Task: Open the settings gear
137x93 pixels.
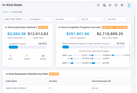Action: tap(122, 5)
